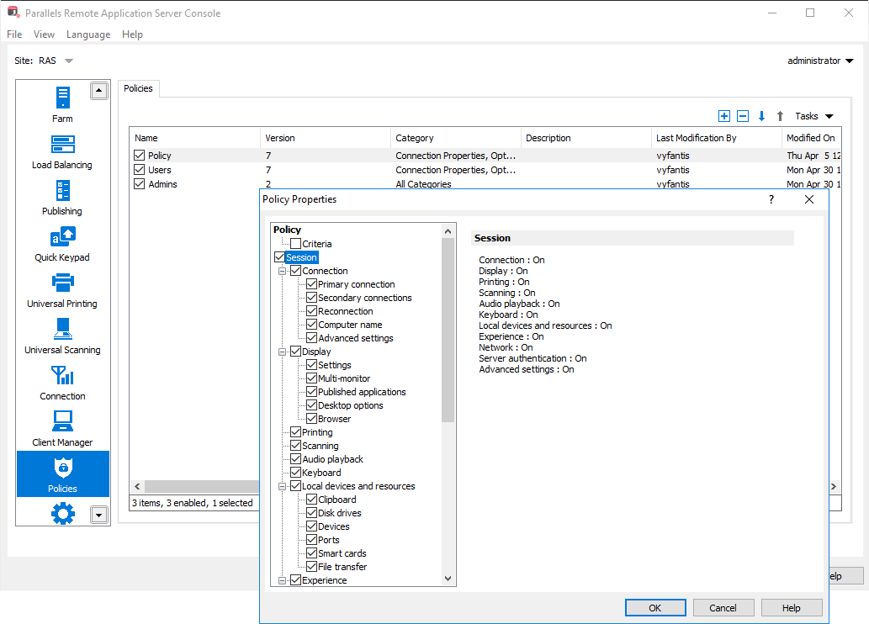Toggle Multi-monitor checkbox
The image size is (869, 624).
[311, 378]
